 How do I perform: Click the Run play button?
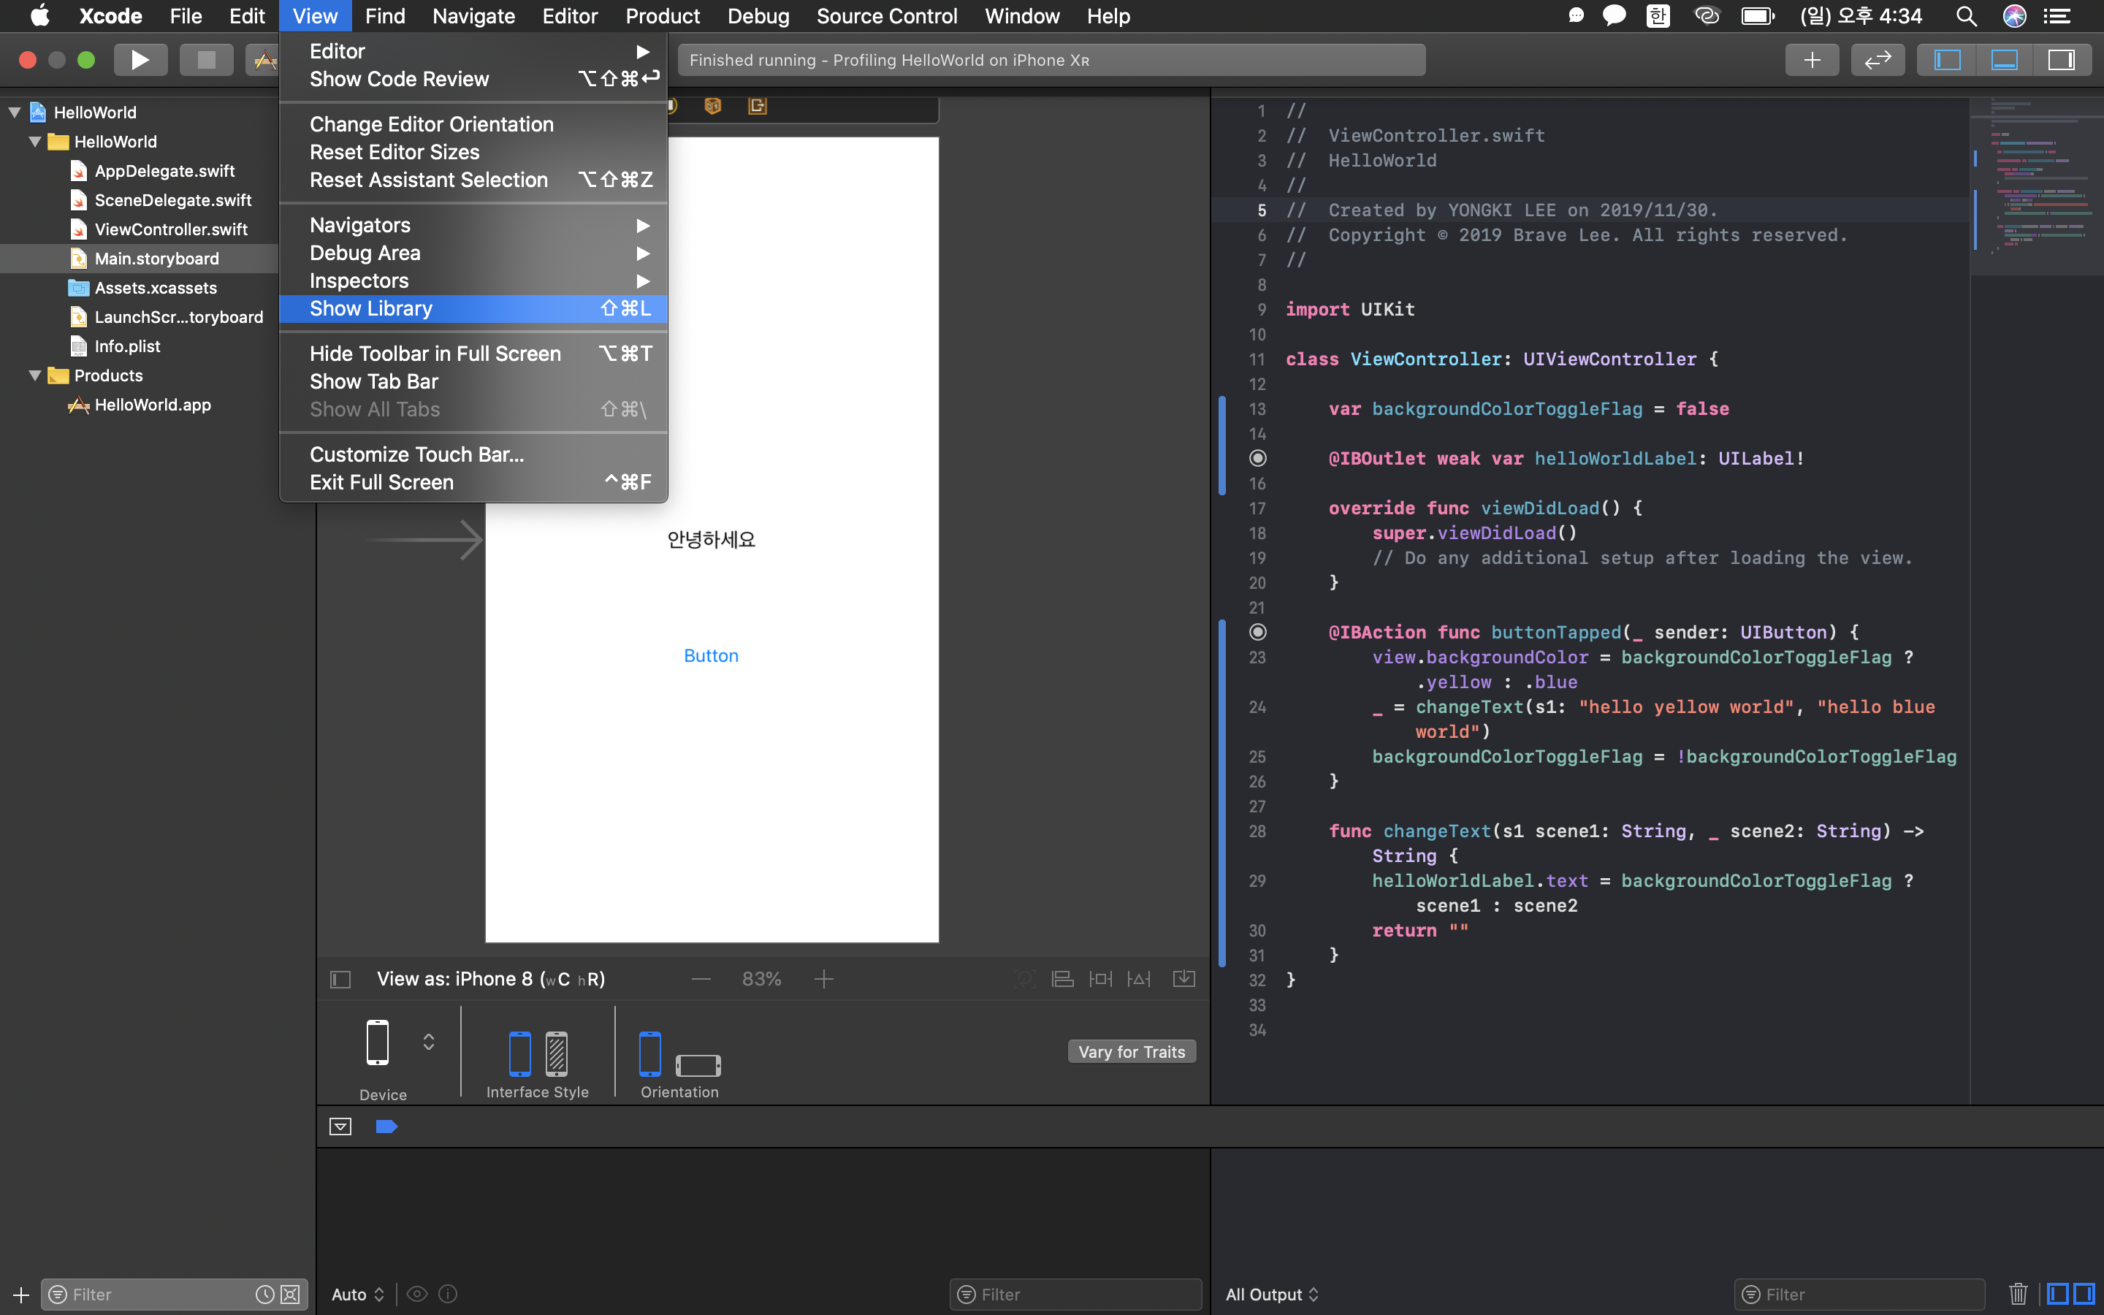point(139,60)
